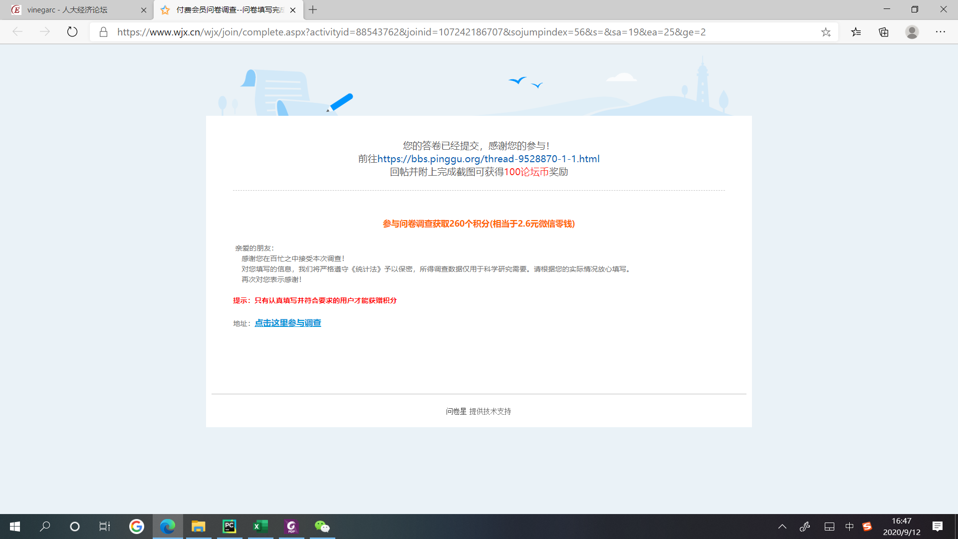Open the bbs.pinggu.org thread link
The width and height of the screenshot is (958, 539).
point(488,159)
